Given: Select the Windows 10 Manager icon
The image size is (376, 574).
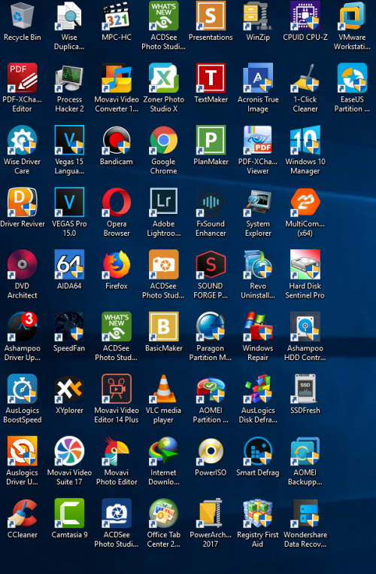Looking at the screenshot, I should 305,140.
